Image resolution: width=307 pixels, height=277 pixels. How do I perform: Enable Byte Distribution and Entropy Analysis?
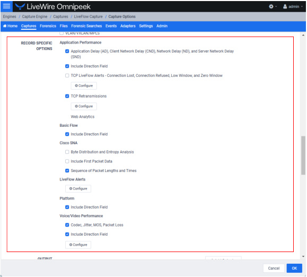[67, 152]
